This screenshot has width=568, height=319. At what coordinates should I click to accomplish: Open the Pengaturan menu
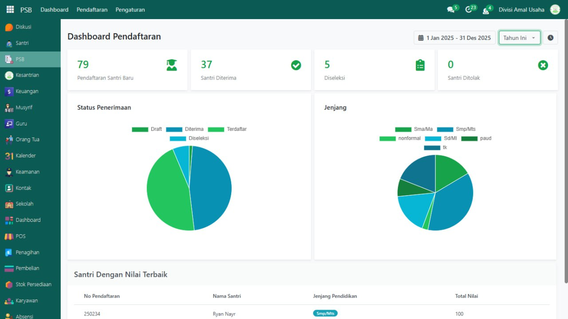130,10
